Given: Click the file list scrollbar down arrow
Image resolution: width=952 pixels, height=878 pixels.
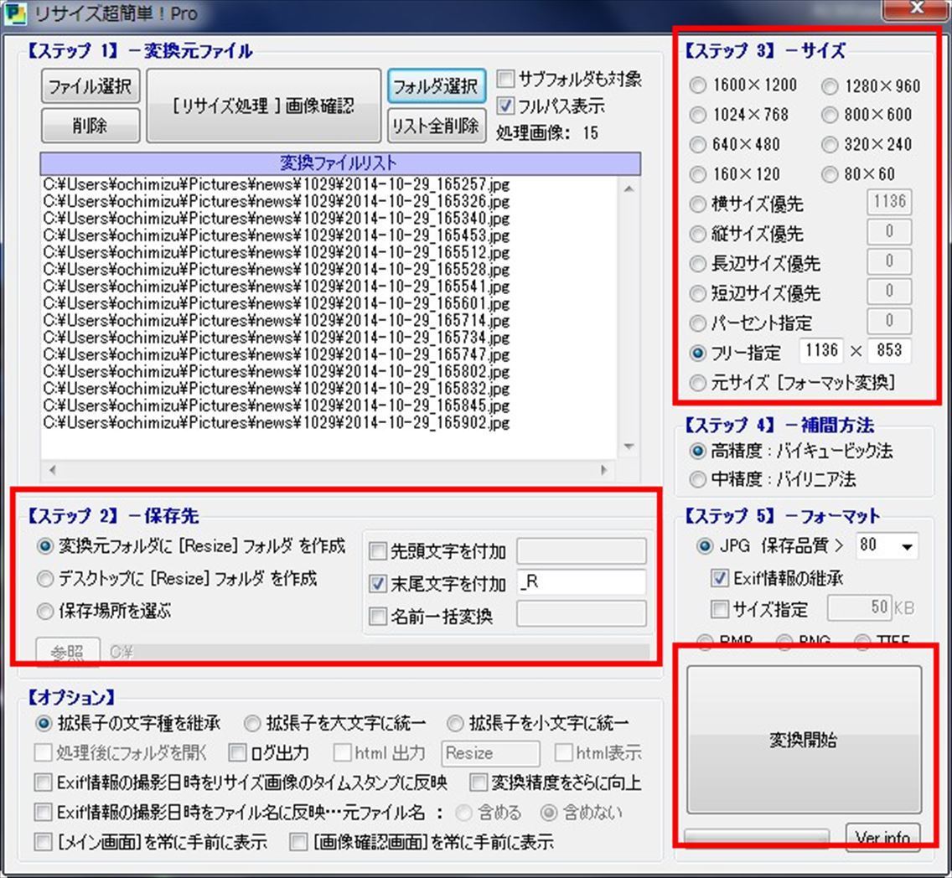Looking at the screenshot, I should (x=629, y=447).
